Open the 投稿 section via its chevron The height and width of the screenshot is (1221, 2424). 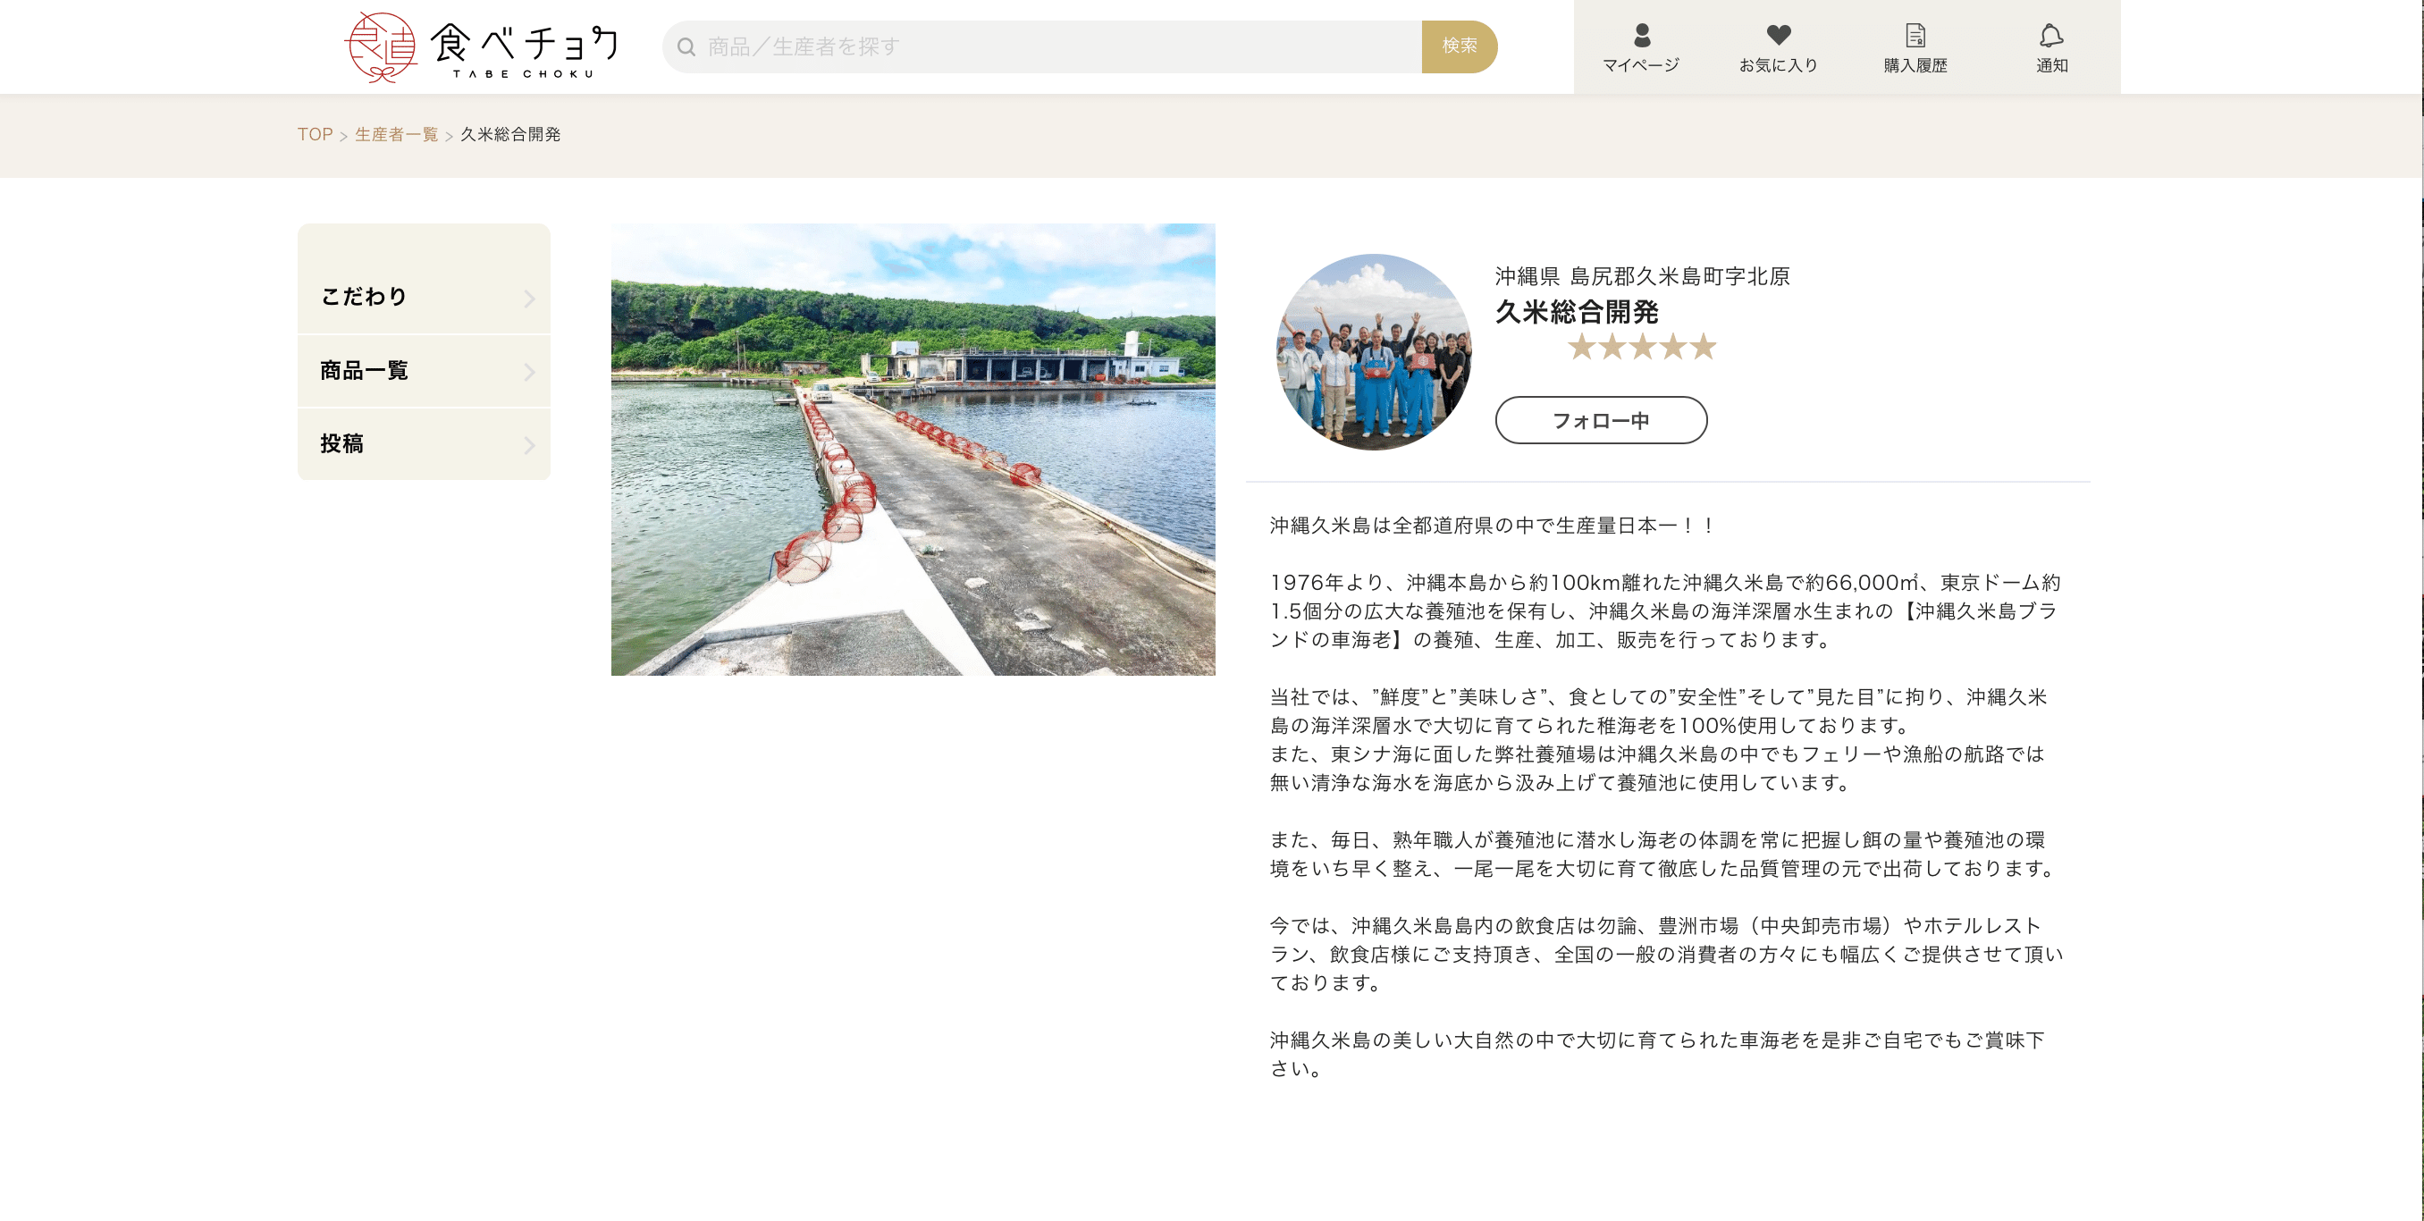tap(530, 442)
